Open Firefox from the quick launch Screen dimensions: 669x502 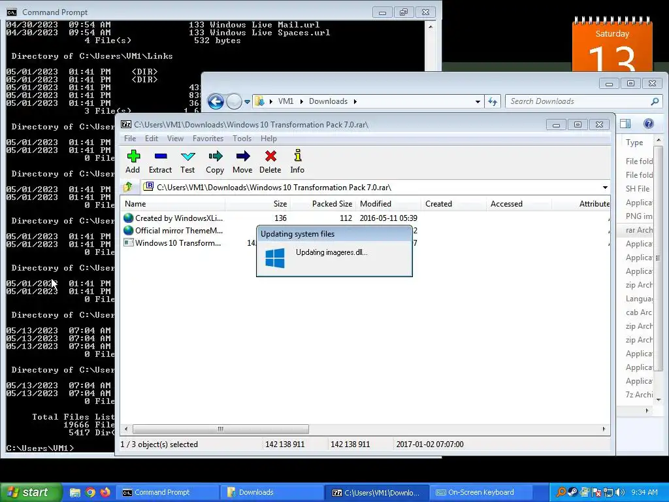pos(105,492)
